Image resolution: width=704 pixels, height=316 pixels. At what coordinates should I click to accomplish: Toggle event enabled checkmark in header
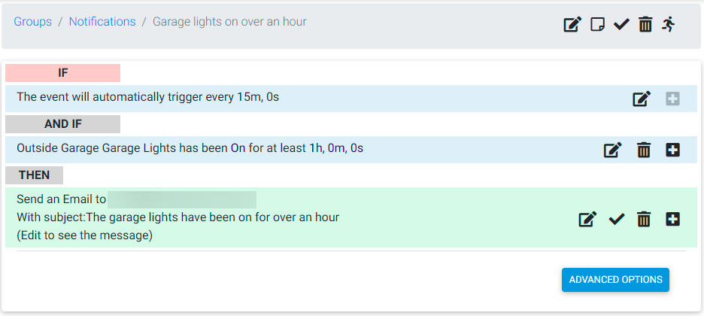621,24
